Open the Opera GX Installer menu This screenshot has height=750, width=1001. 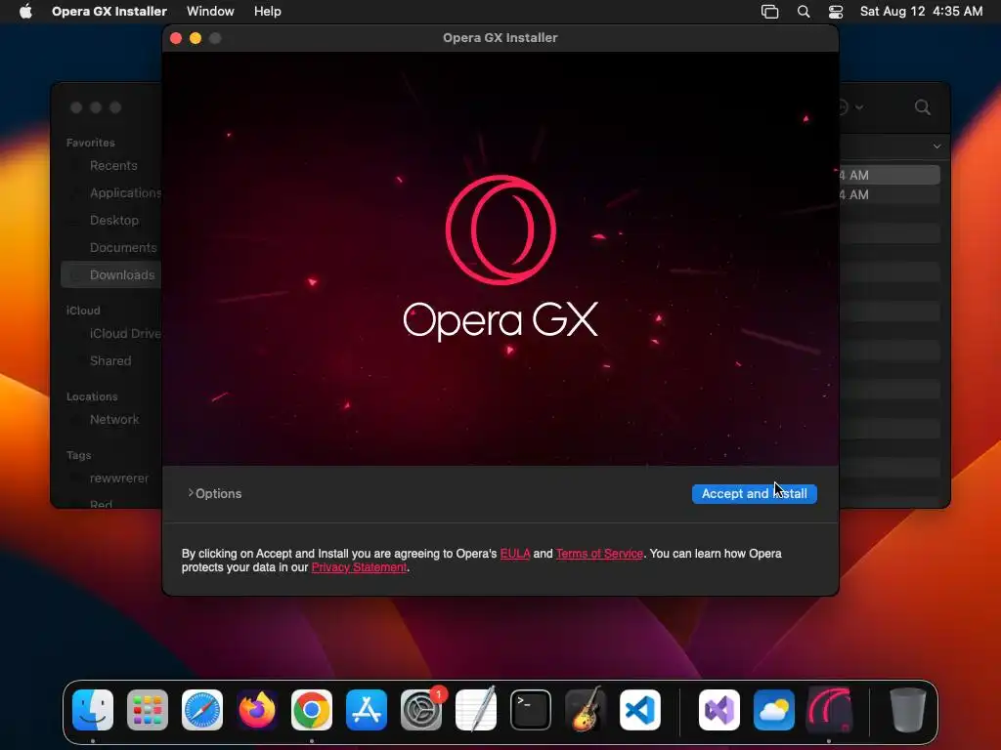coord(109,12)
